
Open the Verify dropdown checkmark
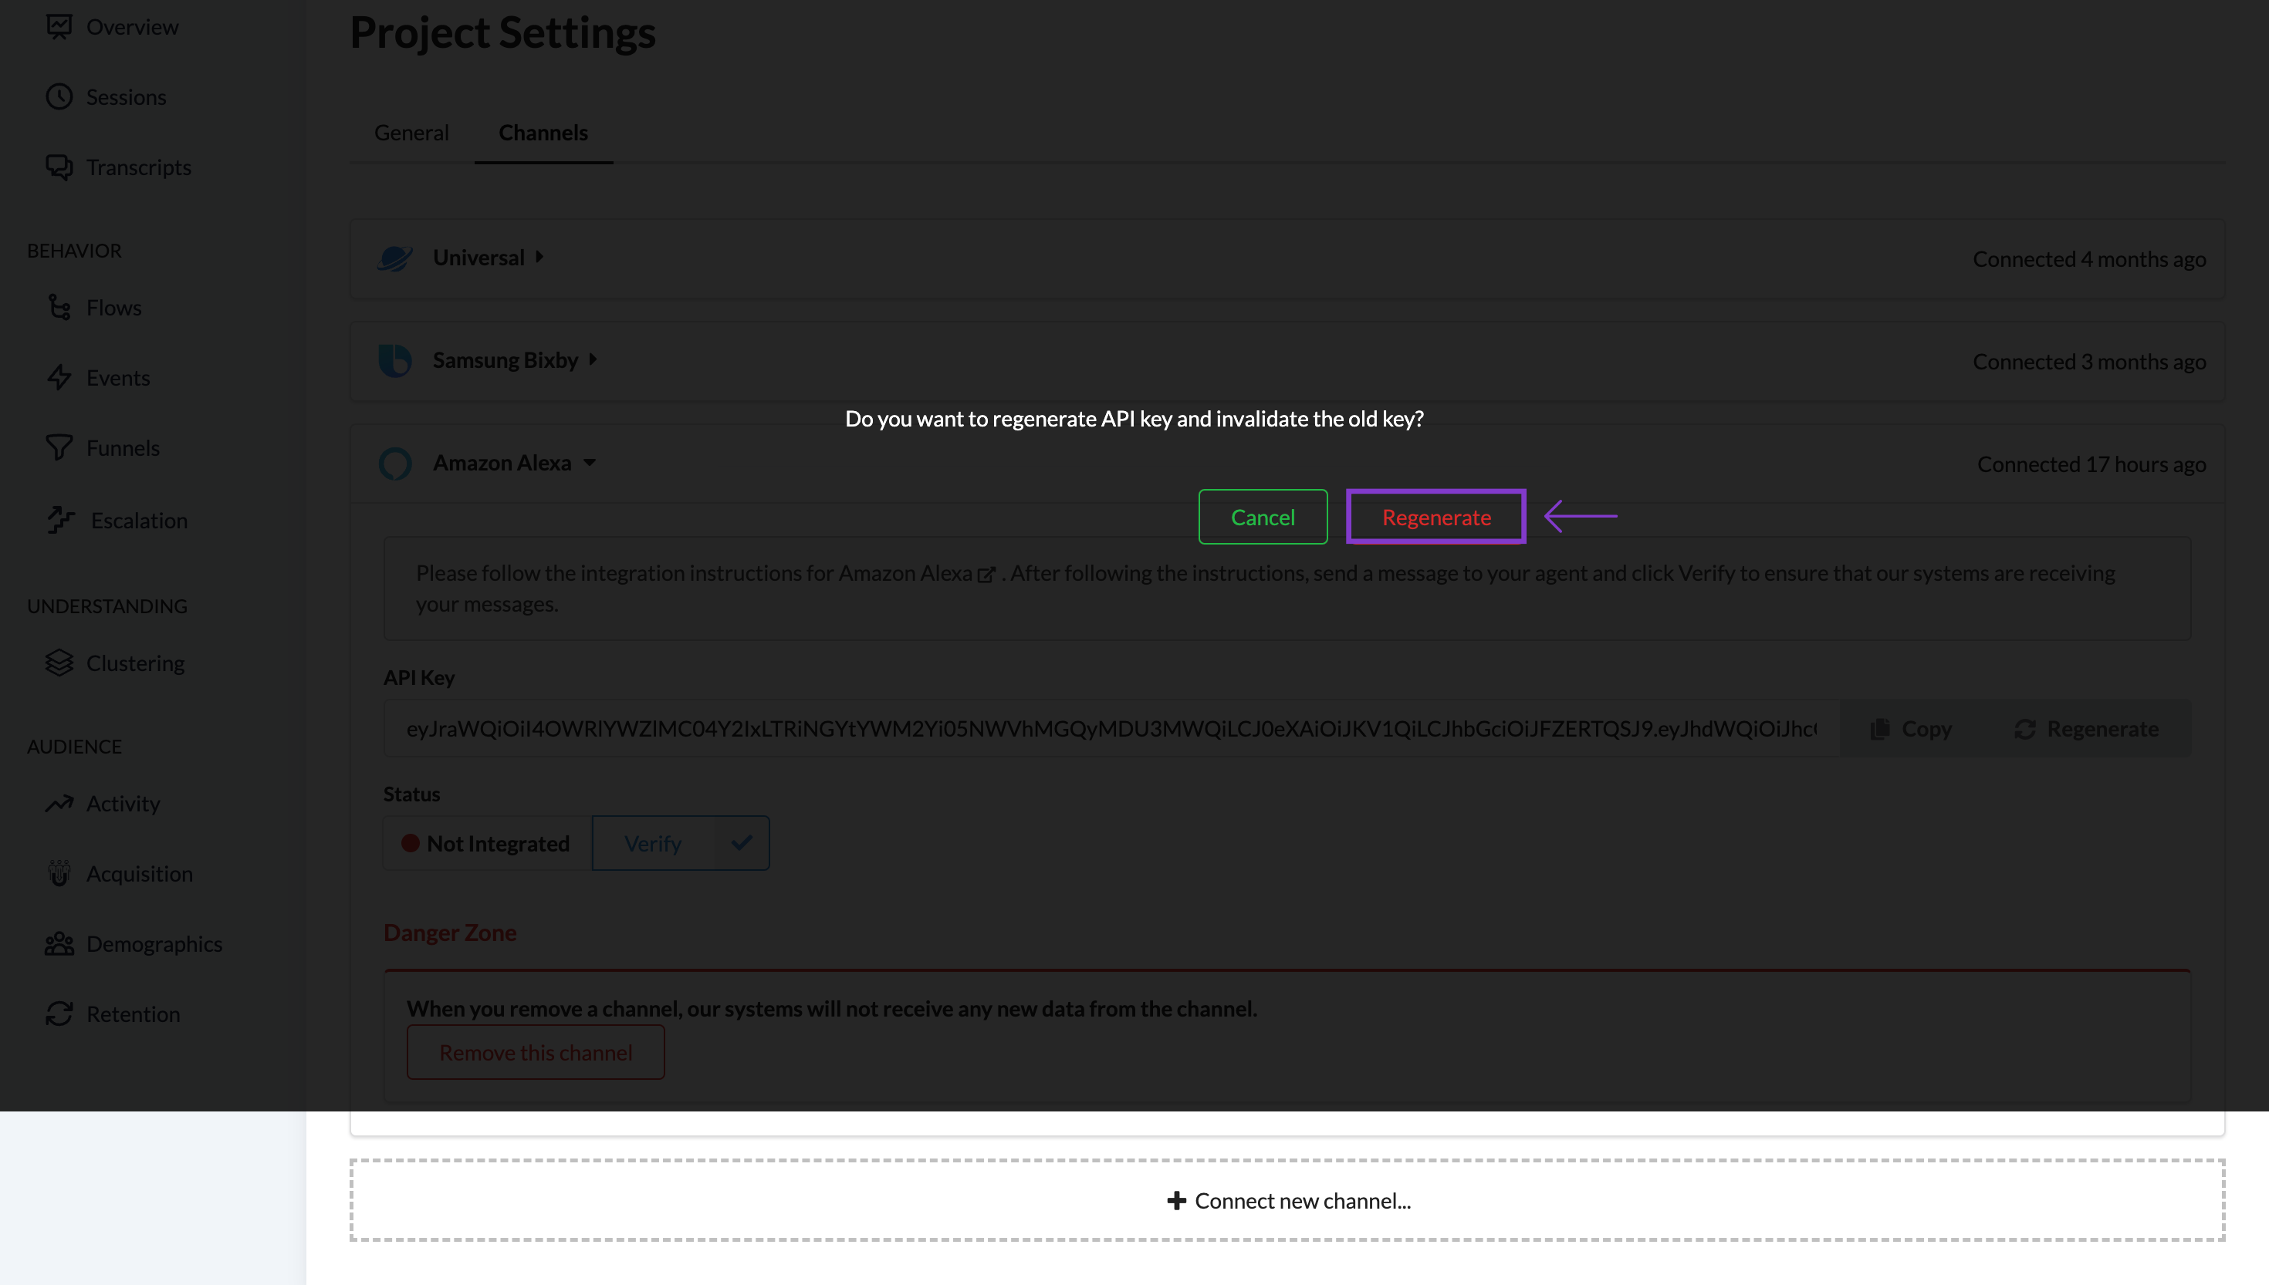point(742,843)
